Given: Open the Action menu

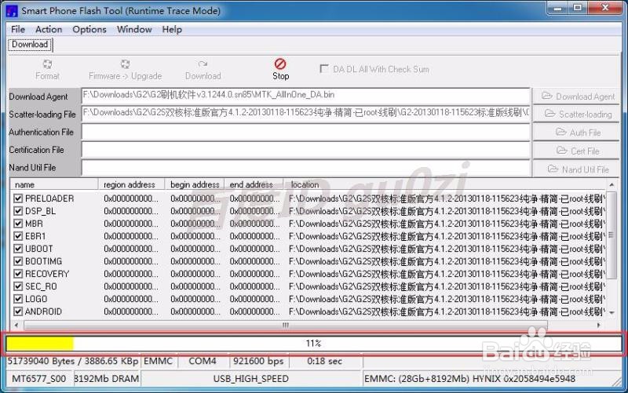Looking at the screenshot, I should (49, 29).
